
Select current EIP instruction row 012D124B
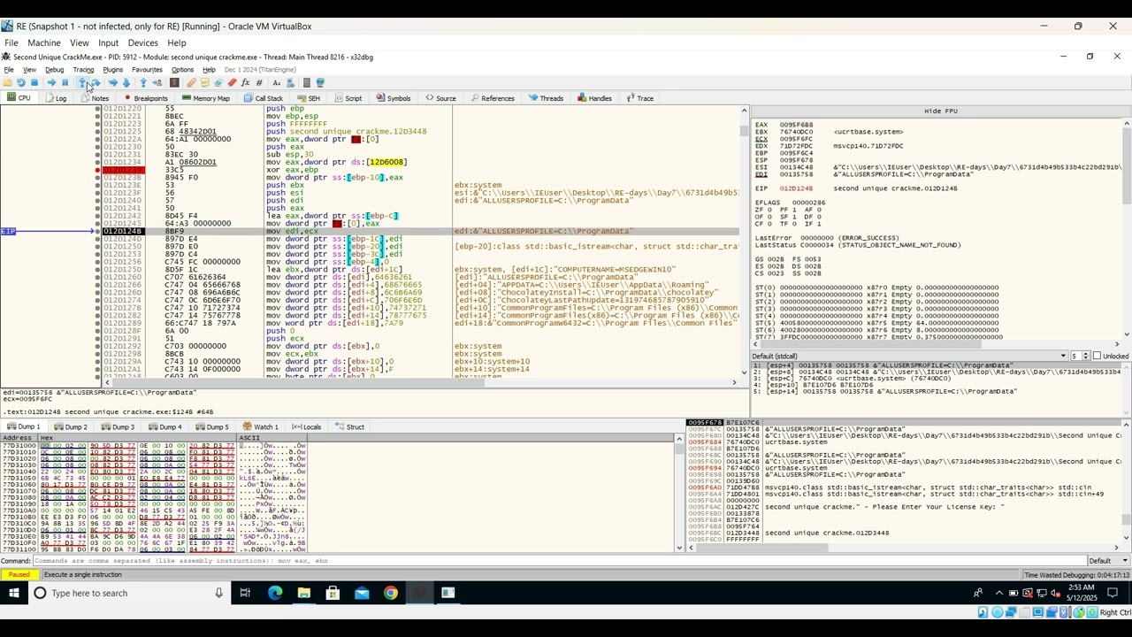tap(420, 231)
